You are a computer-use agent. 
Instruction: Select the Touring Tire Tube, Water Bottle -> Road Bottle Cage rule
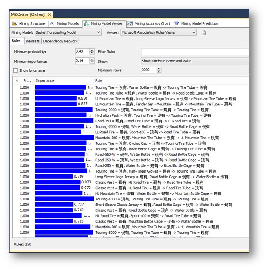(x=155, y=93)
